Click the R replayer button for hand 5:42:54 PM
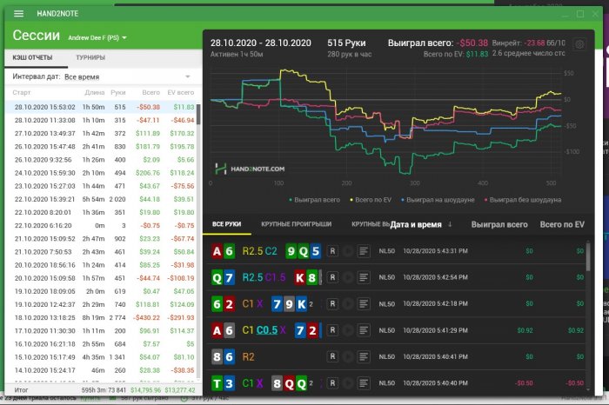This screenshot has width=609, height=405. [332, 278]
